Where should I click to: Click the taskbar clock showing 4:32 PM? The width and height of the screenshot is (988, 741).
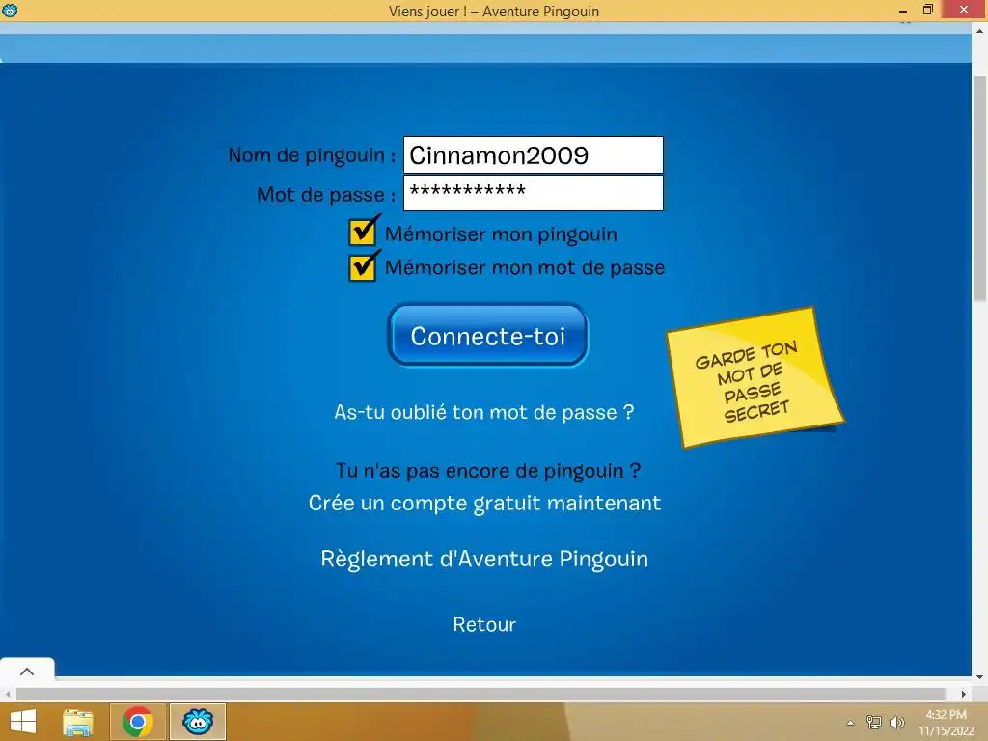point(947,723)
